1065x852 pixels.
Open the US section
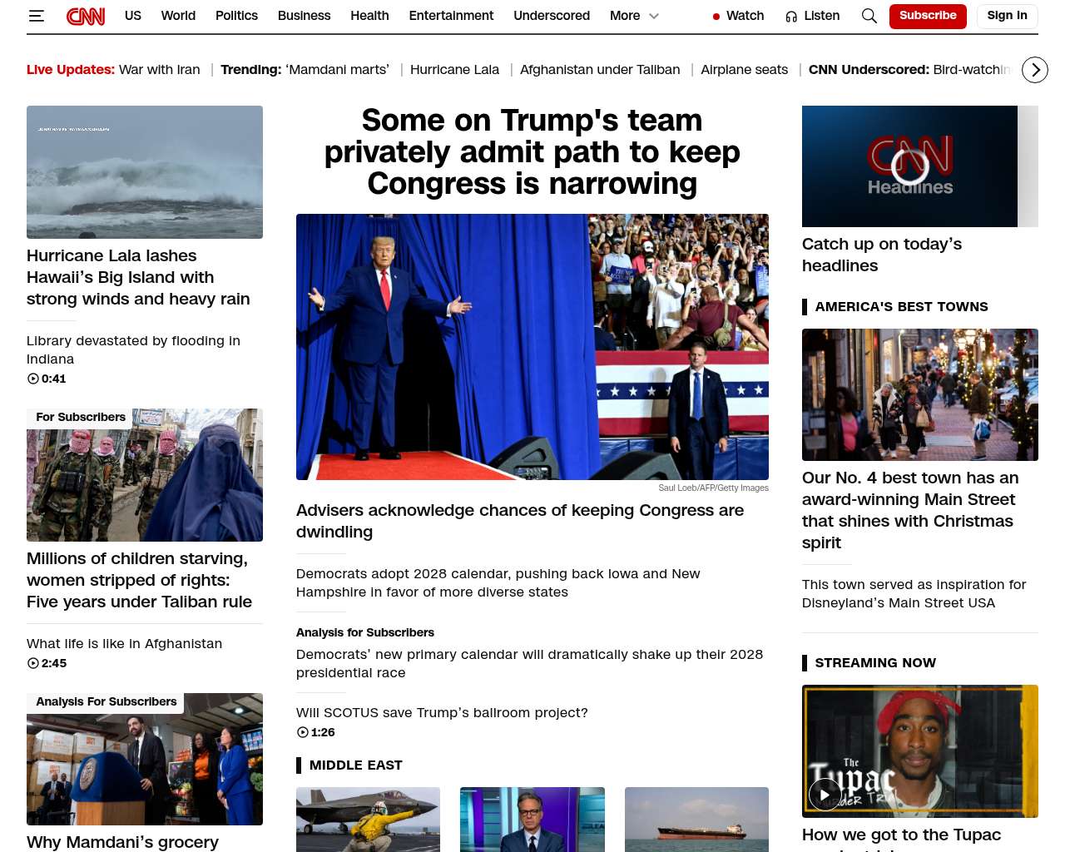click(x=133, y=16)
